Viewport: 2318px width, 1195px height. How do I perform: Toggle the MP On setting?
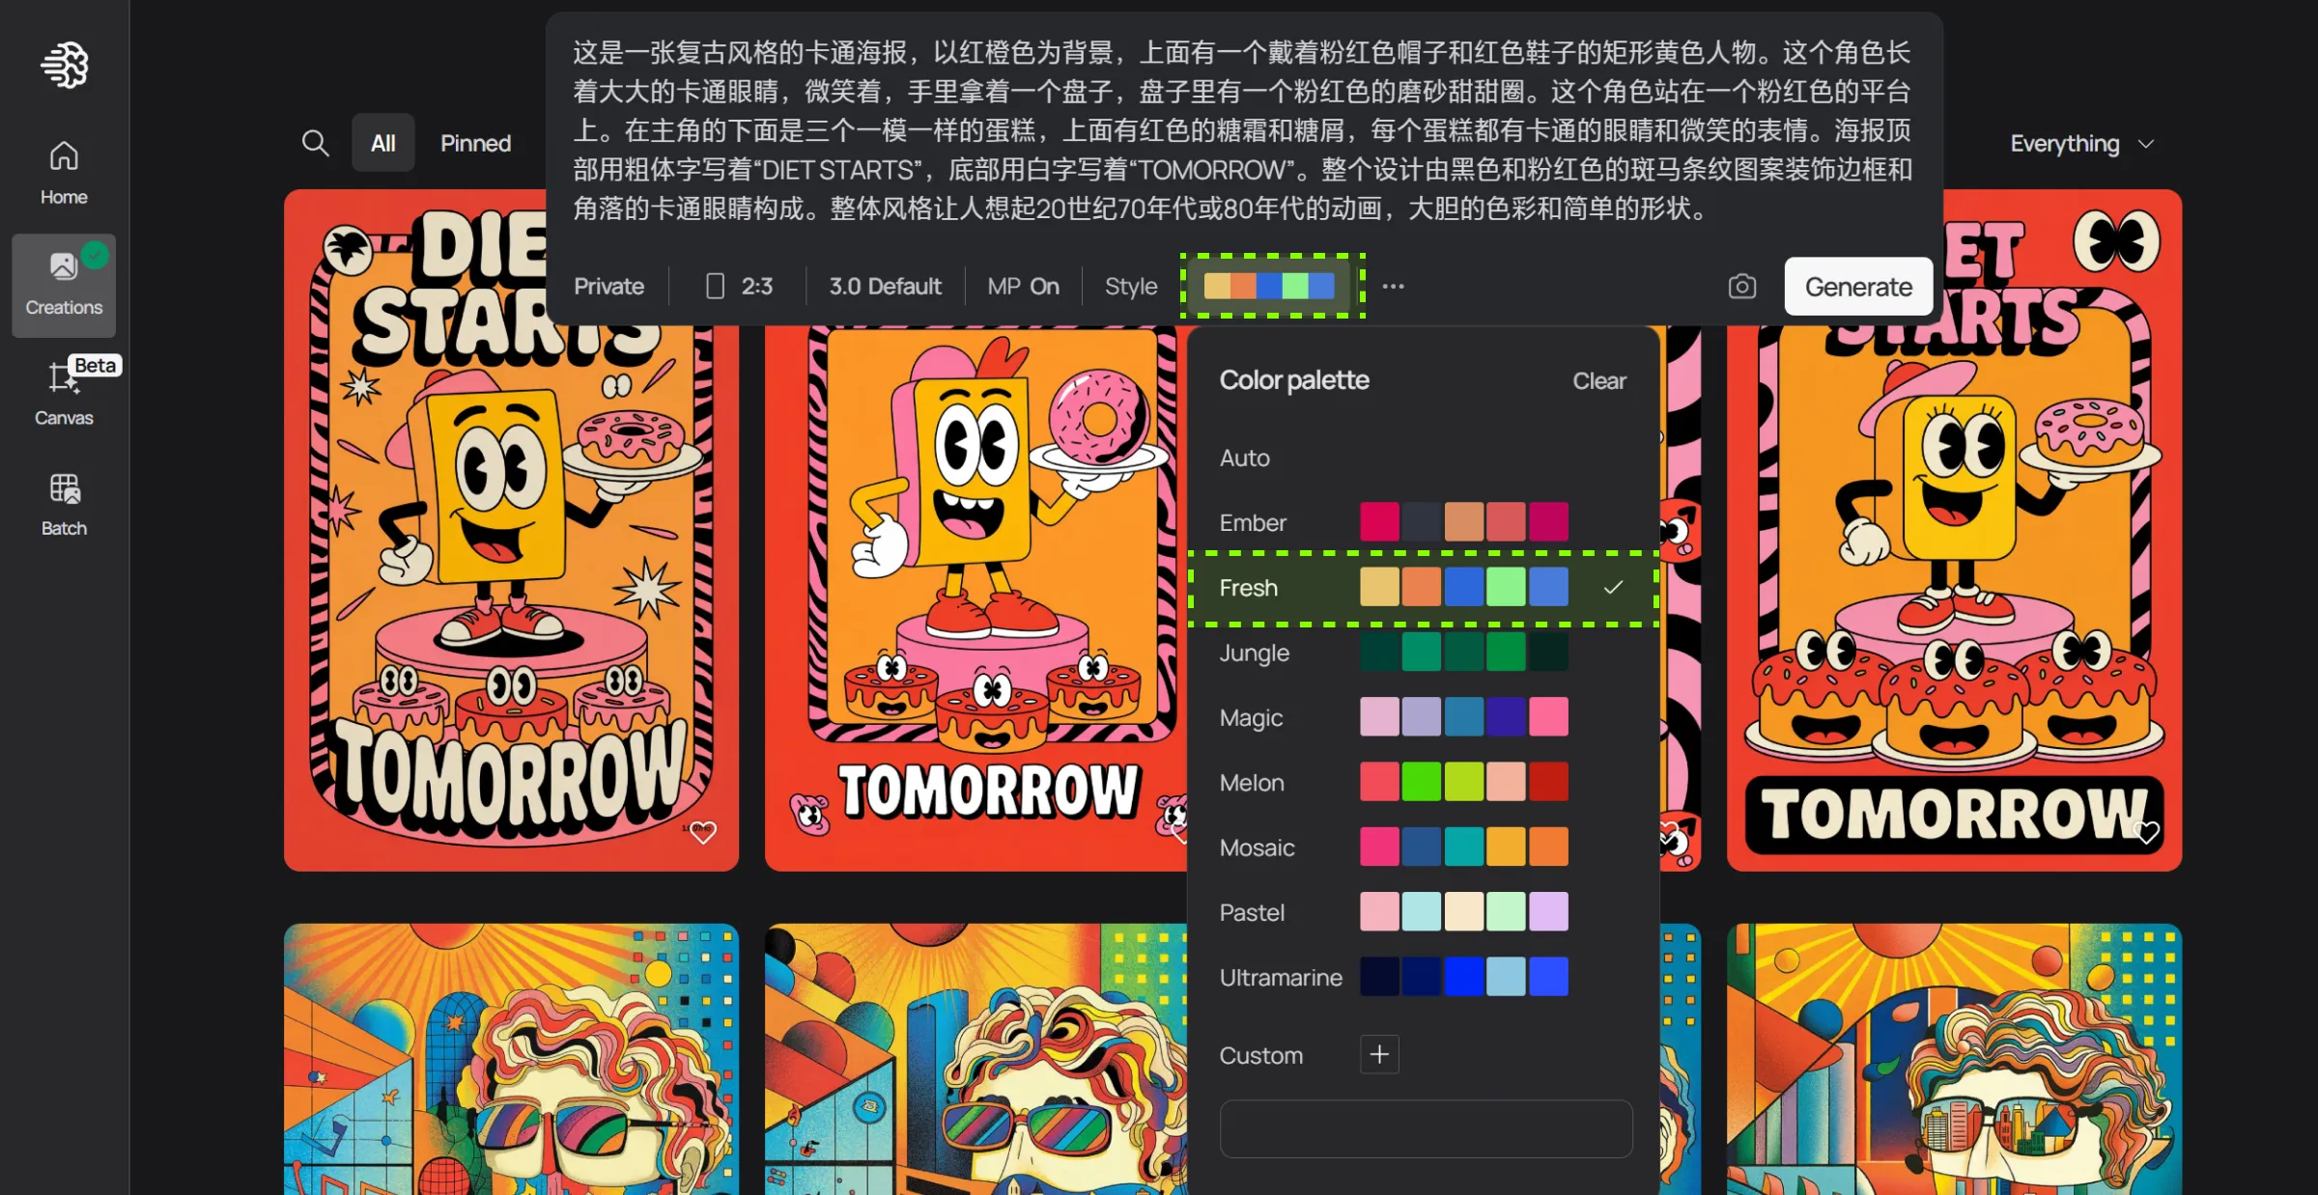pos(1023,287)
